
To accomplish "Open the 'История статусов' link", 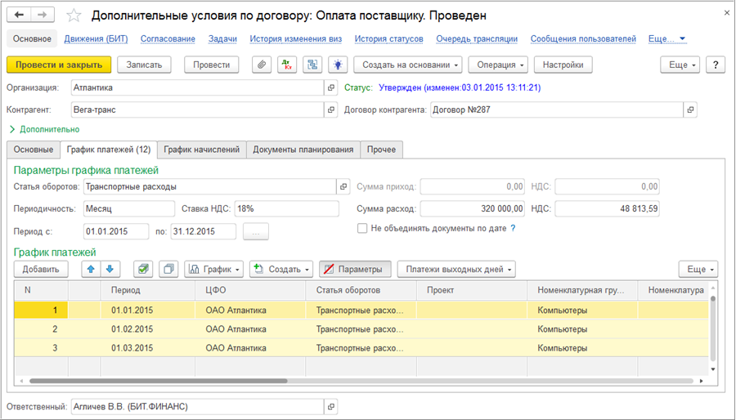I will 388,38.
